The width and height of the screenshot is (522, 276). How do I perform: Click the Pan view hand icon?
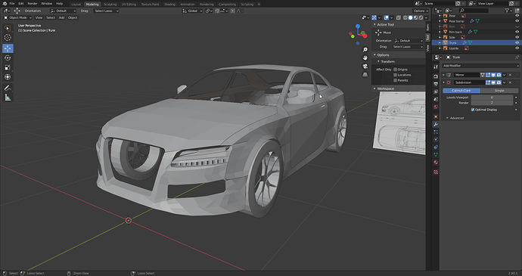pyautogui.click(x=365, y=58)
